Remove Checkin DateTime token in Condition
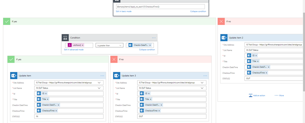 150,45
